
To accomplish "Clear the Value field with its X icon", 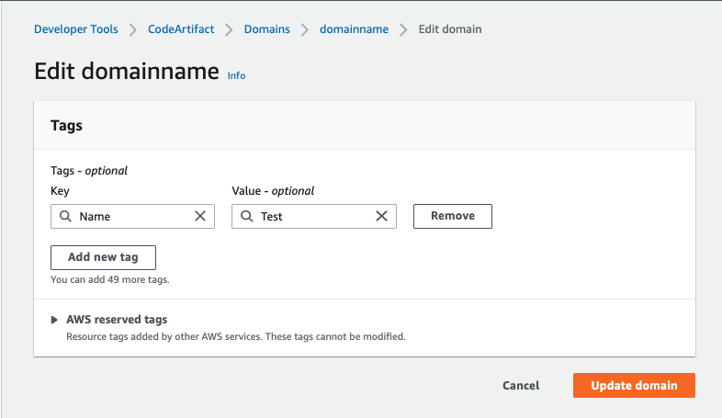I will (x=382, y=216).
